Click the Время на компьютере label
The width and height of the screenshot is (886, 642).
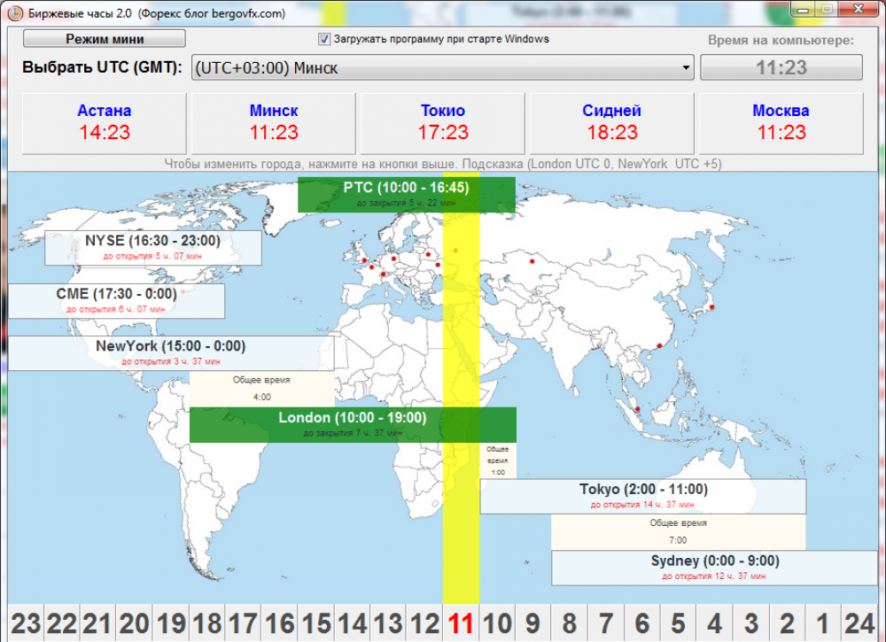click(x=781, y=40)
